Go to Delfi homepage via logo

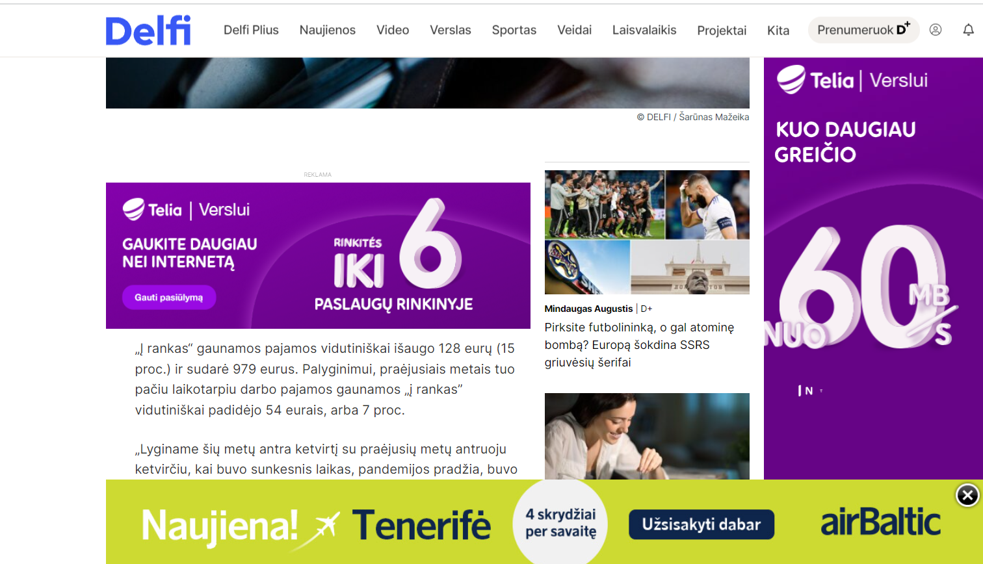[x=148, y=31]
